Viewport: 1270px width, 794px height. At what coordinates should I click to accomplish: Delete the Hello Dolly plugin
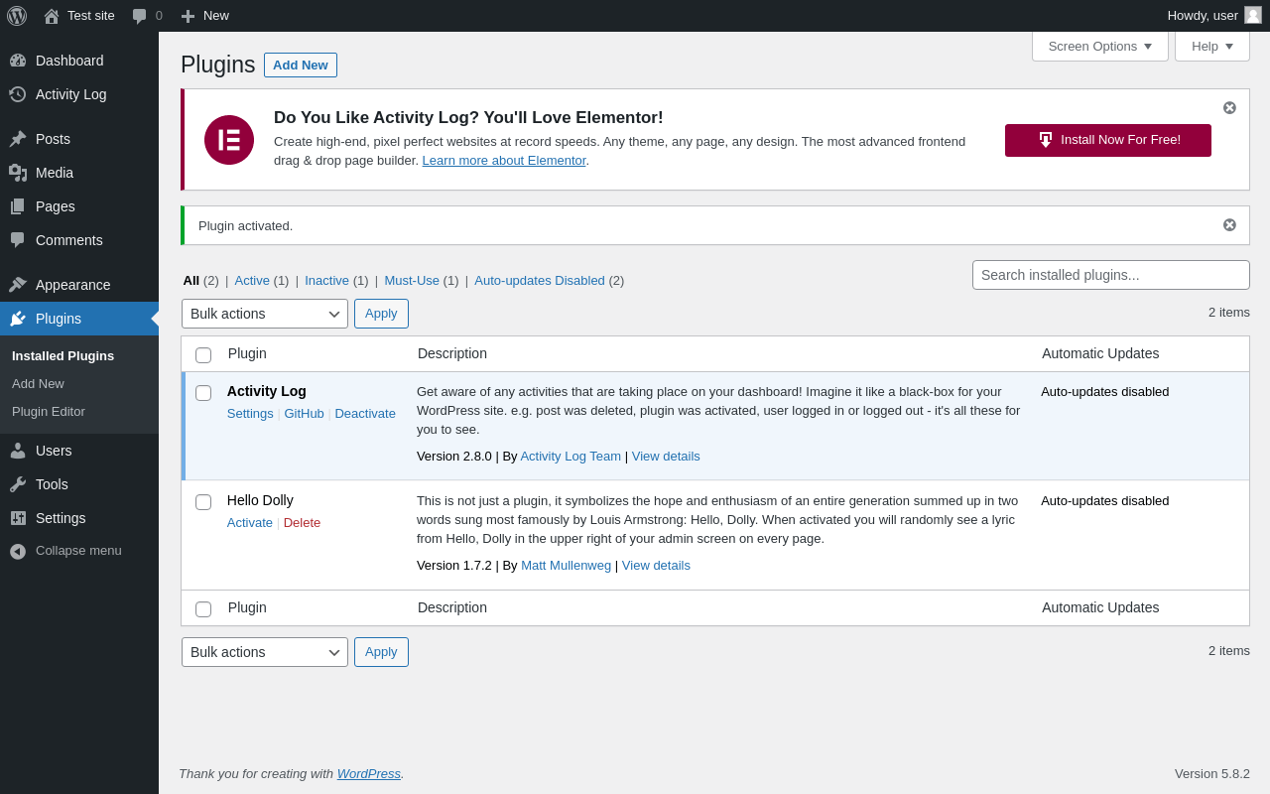[x=302, y=522]
